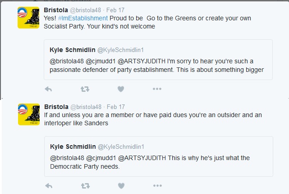This screenshot has height=194, width=289.
Task: Retweet the first Bristola tweet
Action: click(84, 89)
